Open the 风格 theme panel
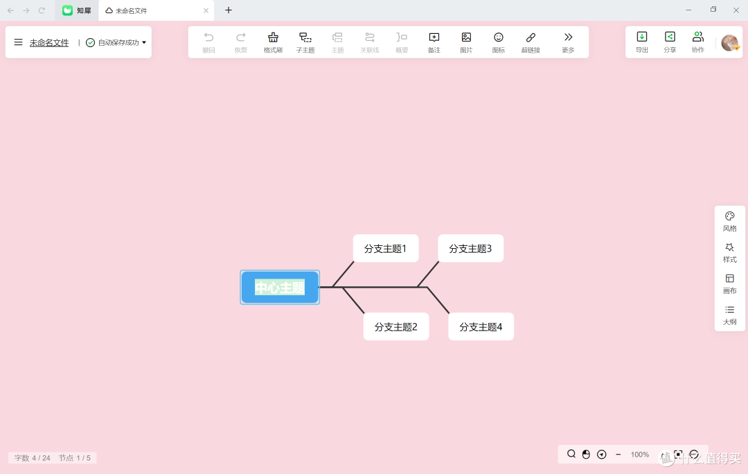 pyautogui.click(x=729, y=222)
